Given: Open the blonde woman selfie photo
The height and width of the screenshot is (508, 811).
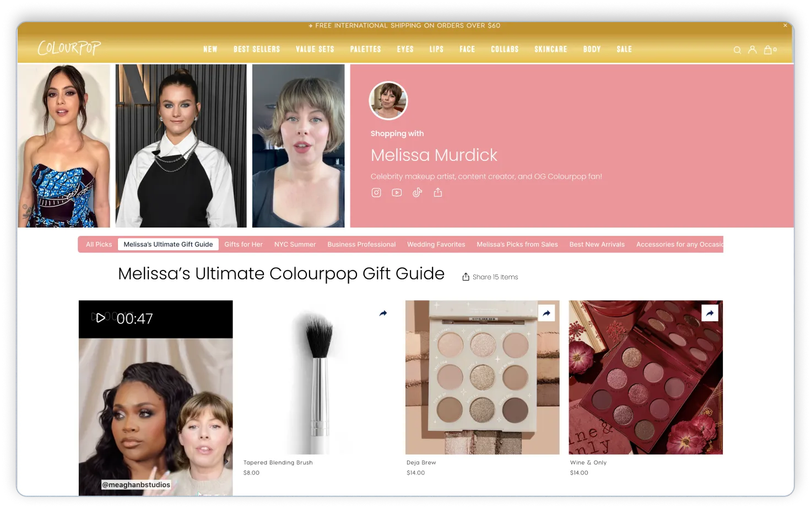Looking at the screenshot, I should point(299,146).
